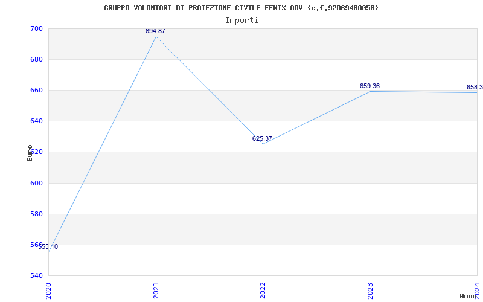This screenshot has height=302, width=483.
Task: Click the 2021 x-axis year label
Action: (156, 291)
